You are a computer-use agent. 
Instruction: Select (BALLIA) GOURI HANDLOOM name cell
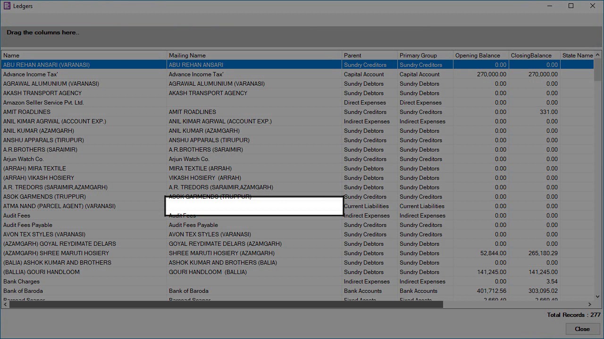coord(84,272)
